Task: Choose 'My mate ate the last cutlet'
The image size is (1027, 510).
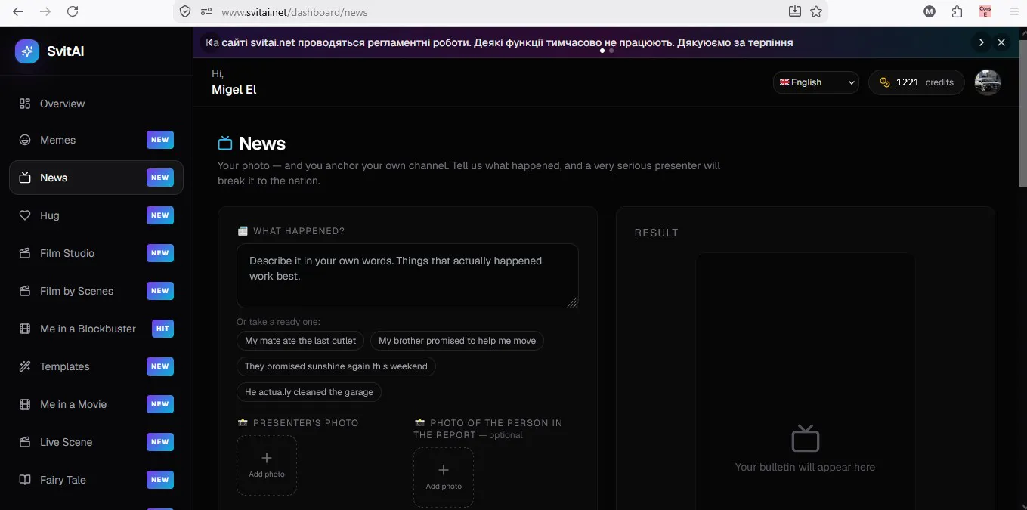Action: (x=301, y=341)
